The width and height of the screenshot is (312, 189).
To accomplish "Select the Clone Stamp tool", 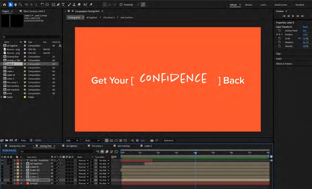I will click(74, 5).
